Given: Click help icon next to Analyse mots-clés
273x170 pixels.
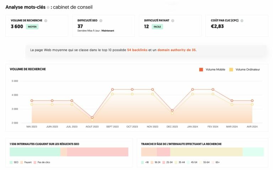Looking at the screenshot, I should coord(48,7).
